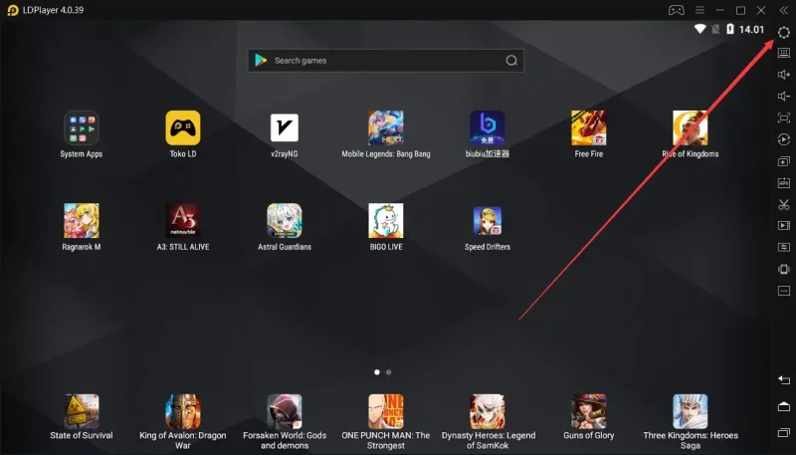Launch Guns of Glory
796x455 pixels.
[x=589, y=411]
